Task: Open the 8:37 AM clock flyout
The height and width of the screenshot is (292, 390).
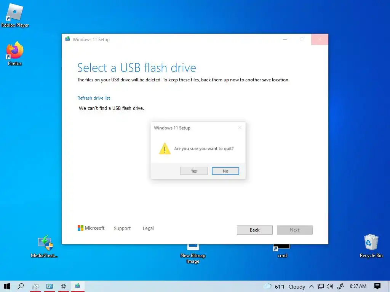Action: (x=358, y=286)
